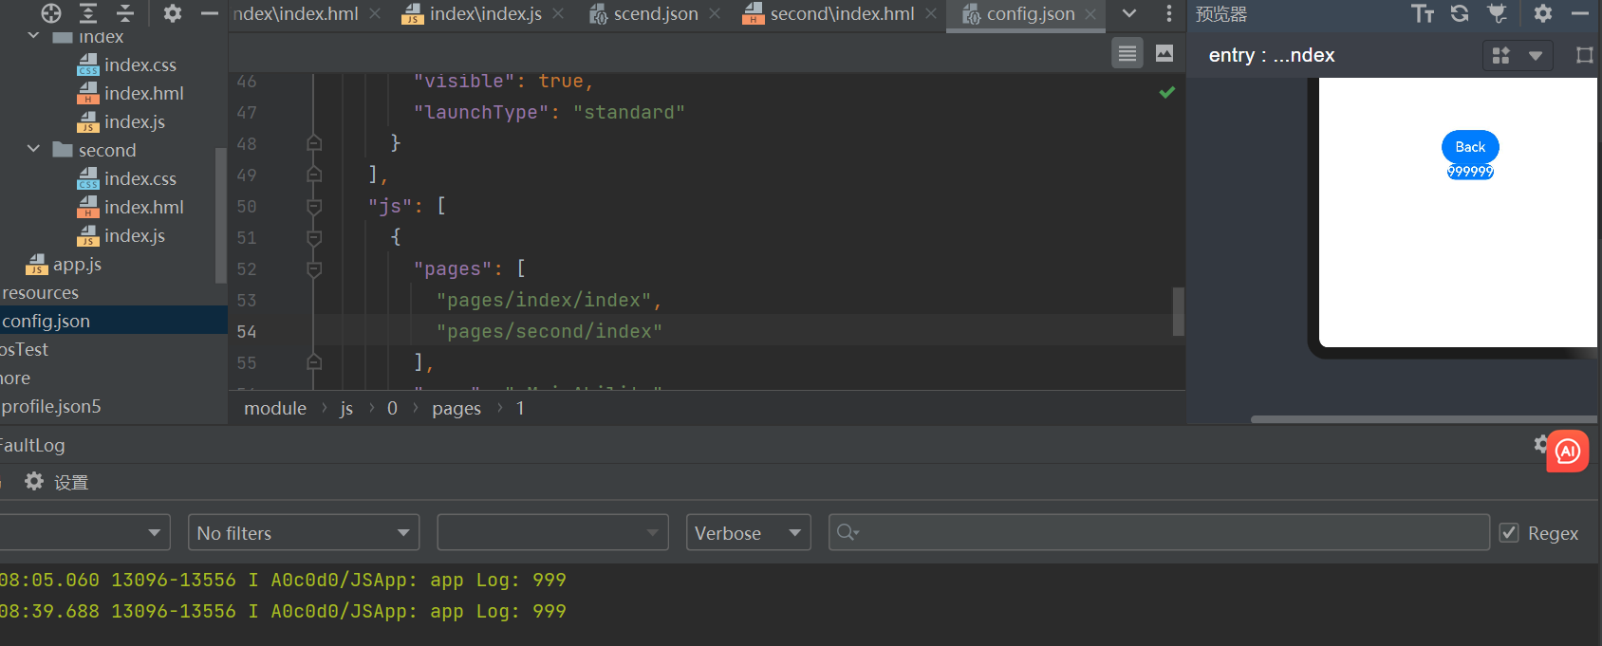Open index.css under second folder
Image resolution: width=1602 pixels, height=646 pixels.
point(140,178)
